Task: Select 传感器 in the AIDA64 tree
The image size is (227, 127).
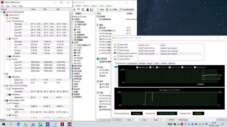Action: tap(79, 40)
